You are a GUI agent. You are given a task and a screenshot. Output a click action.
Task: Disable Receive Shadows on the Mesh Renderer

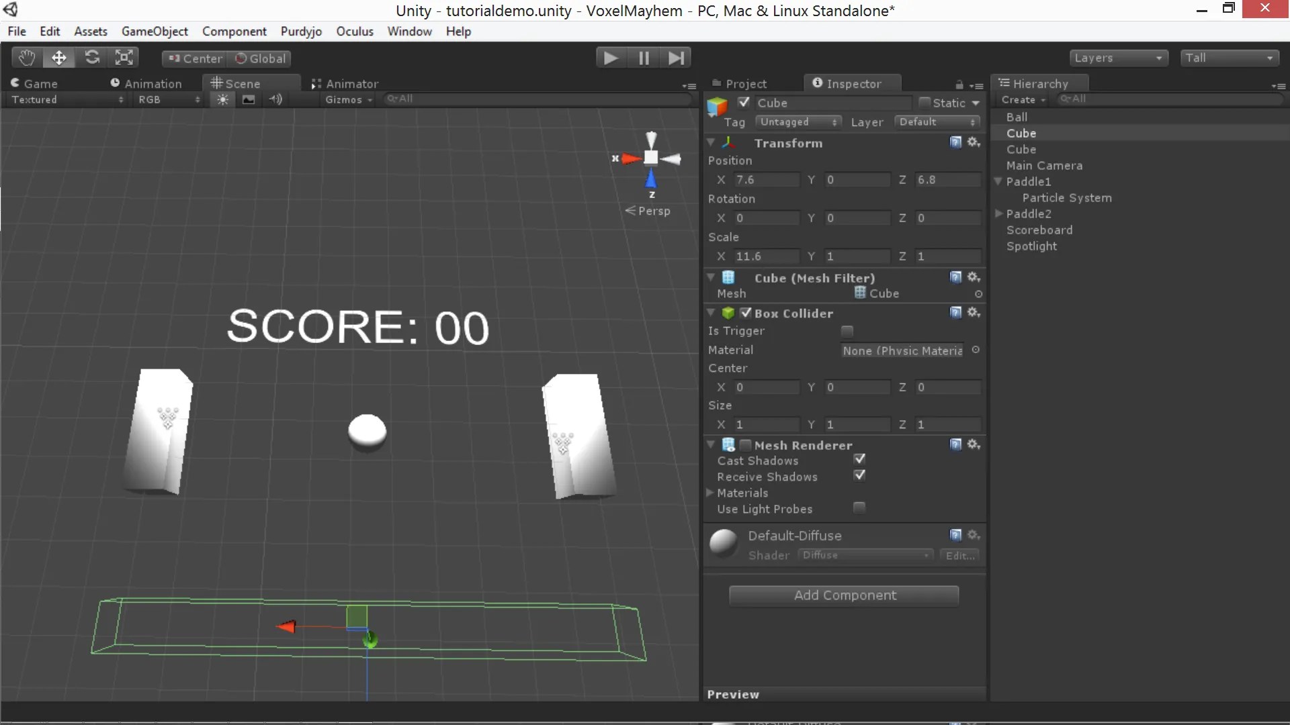tap(859, 475)
